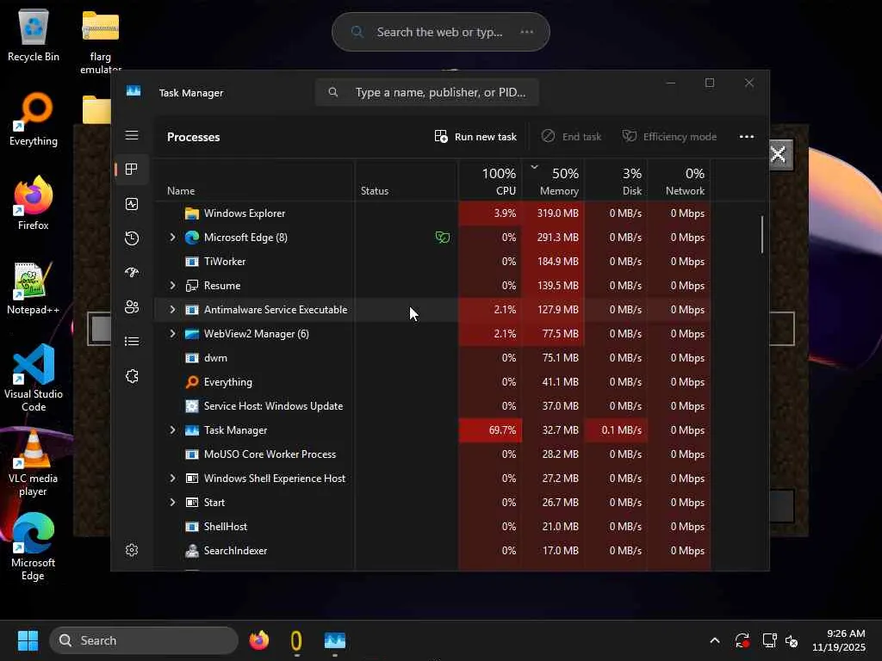Select the Visual Studio Code desktop shortcut
This screenshot has width=882, height=661.
[34, 378]
